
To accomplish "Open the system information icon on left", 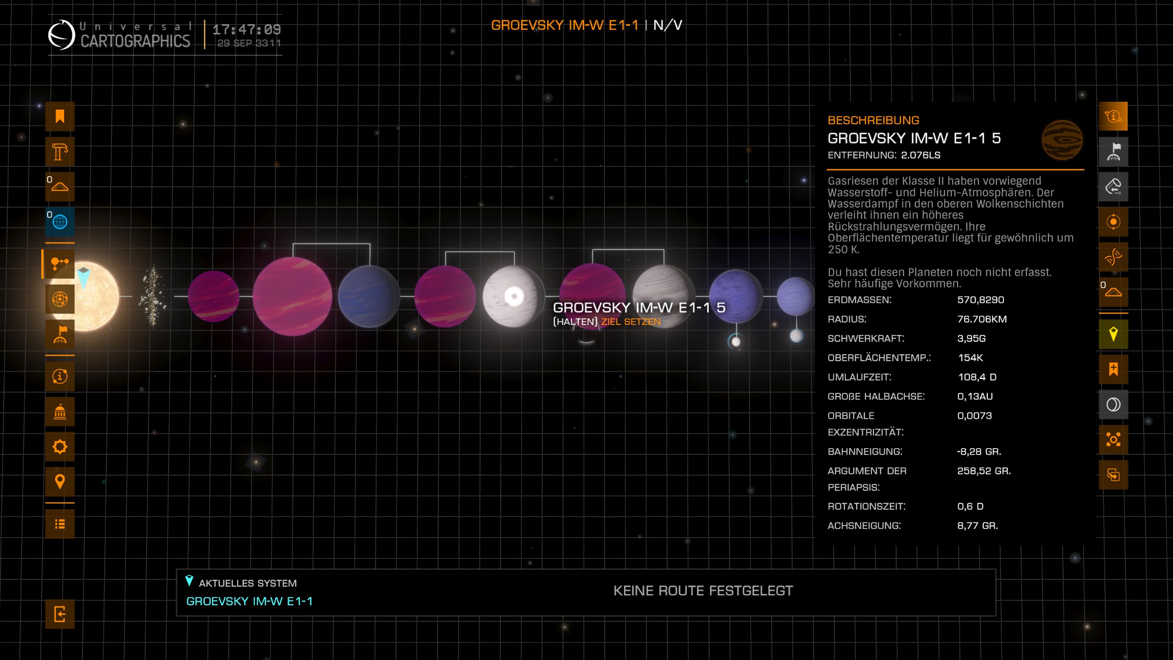I will click(60, 376).
